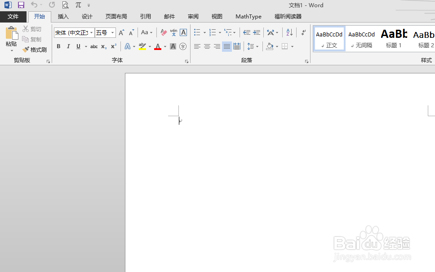Open the 页面布局 tab
The image size is (435, 272).
click(116, 17)
